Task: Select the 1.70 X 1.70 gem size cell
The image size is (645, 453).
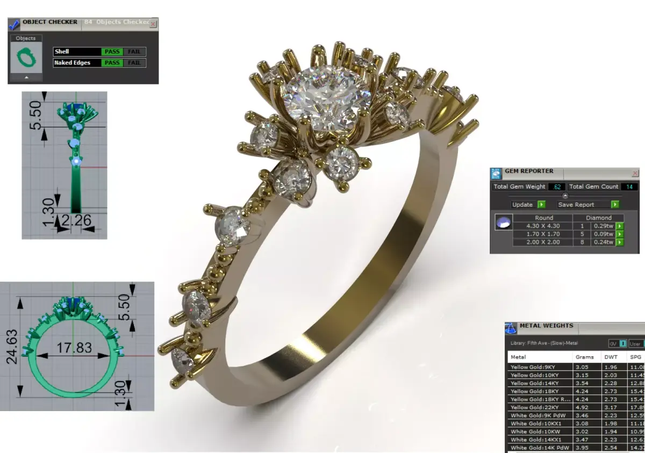Action: coord(544,234)
